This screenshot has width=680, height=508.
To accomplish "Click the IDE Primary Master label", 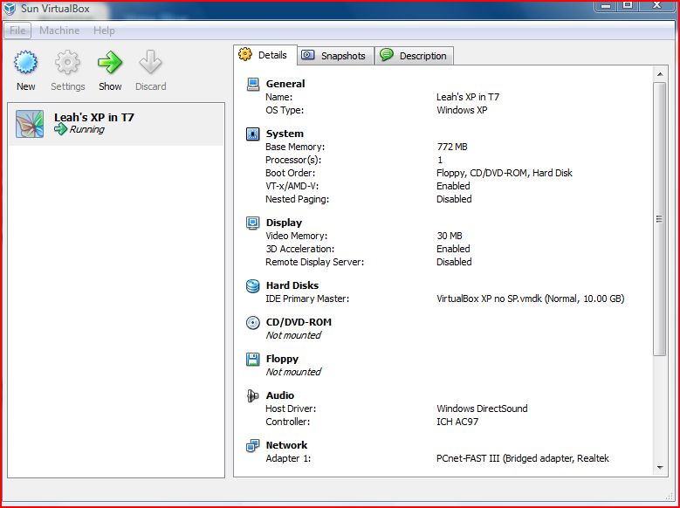I will coord(307,299).
